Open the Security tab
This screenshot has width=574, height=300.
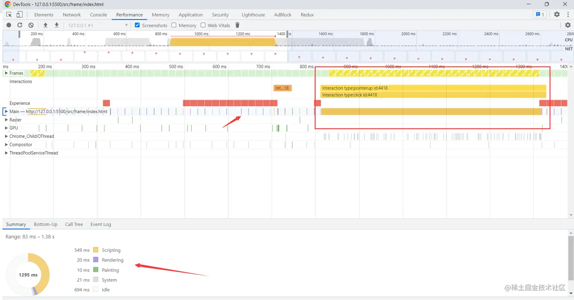(x=220, y=15)
